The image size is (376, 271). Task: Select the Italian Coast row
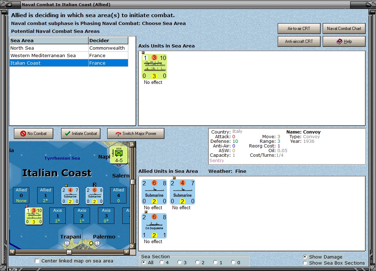pyautogui.click(x=69, y=63)
